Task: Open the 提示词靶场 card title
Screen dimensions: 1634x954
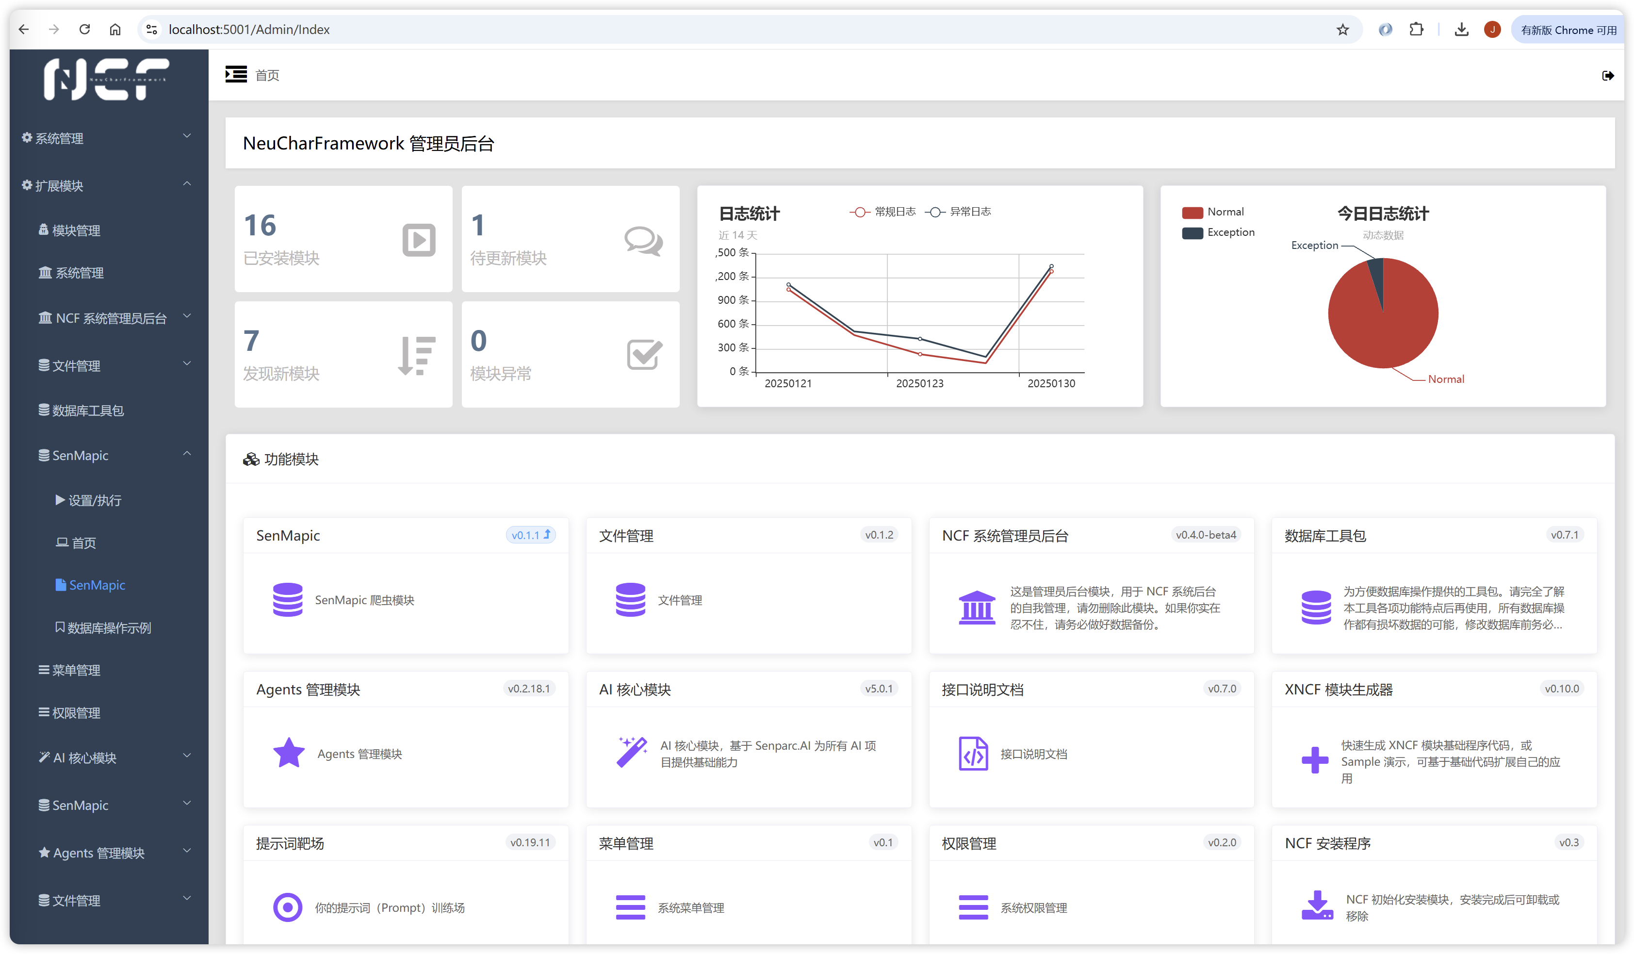Action: [x=290, y=843]
